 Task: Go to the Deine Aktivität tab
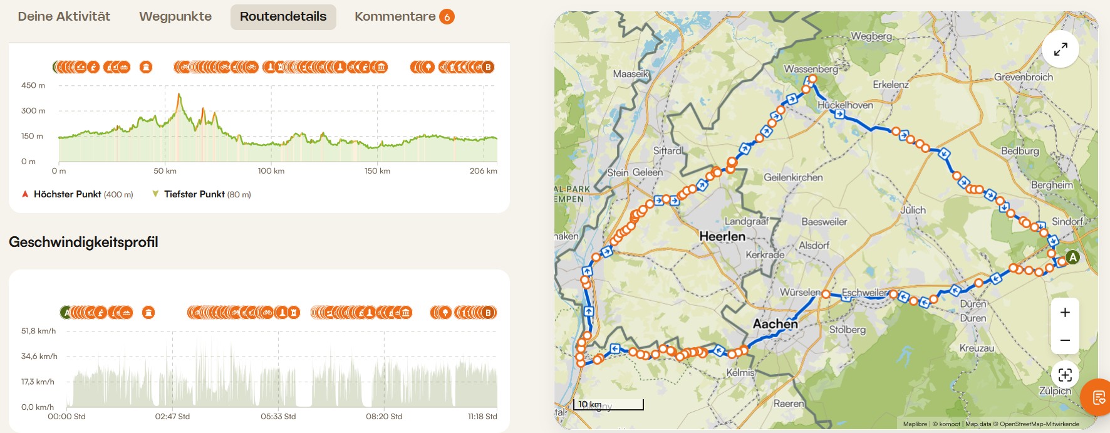click(64, 17)
